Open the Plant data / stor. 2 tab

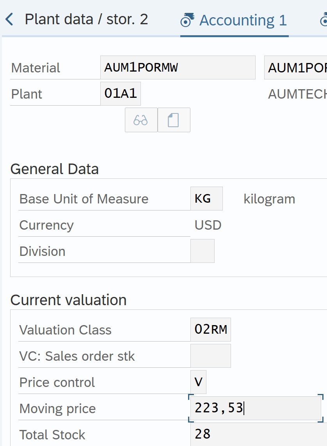[86, 19]
